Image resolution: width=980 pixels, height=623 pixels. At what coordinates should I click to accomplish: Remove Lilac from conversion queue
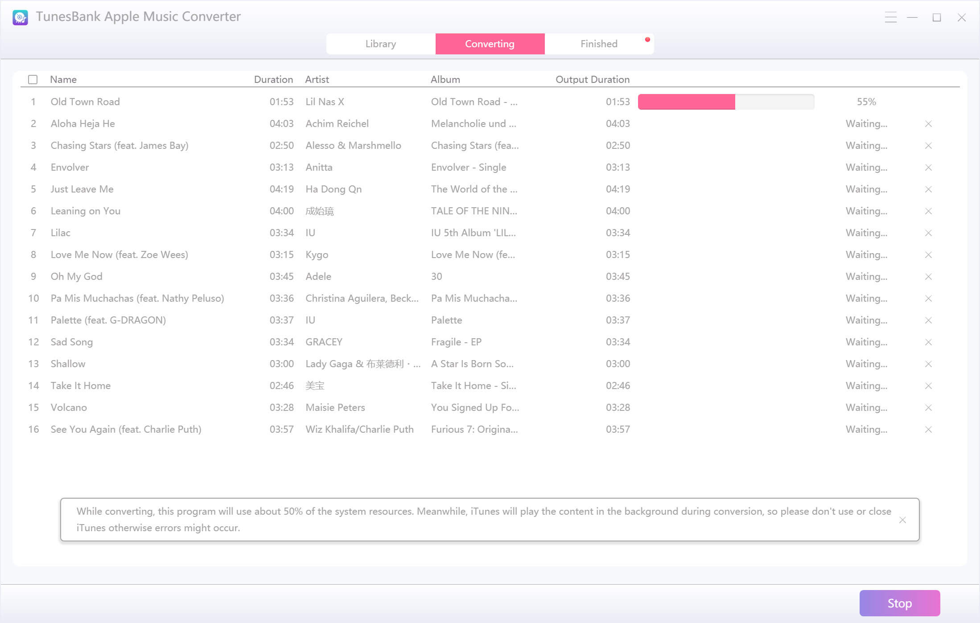pos(928,233)
